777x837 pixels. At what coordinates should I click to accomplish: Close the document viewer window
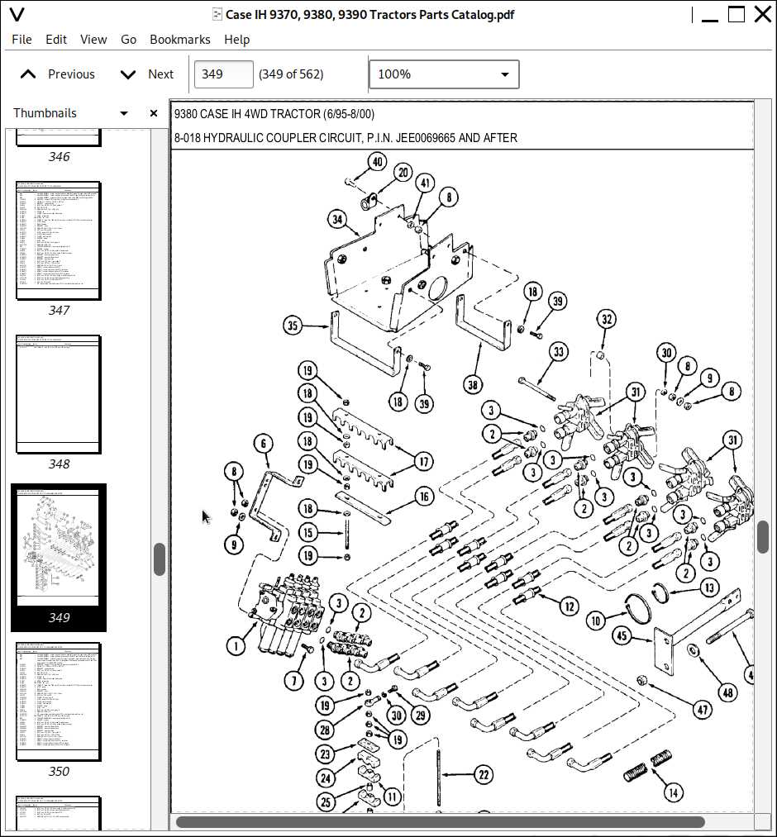pyautogui.click(x=763, y=14)
